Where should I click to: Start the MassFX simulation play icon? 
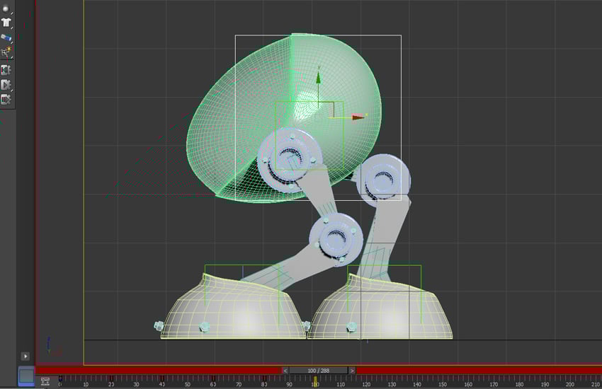pyautogui.click(x=6, y=85)
